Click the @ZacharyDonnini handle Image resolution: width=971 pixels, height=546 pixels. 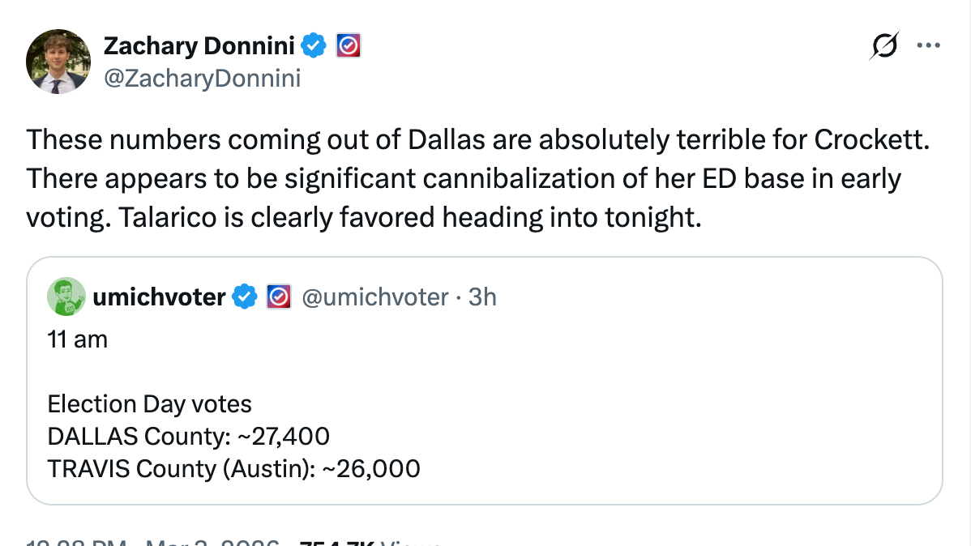pos(202,79)
